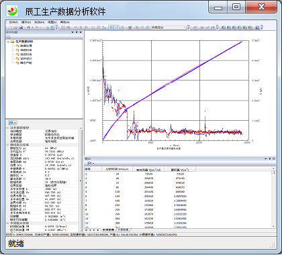
Task: Open the save dropdown in properties panel
Action: click(13, 123)
